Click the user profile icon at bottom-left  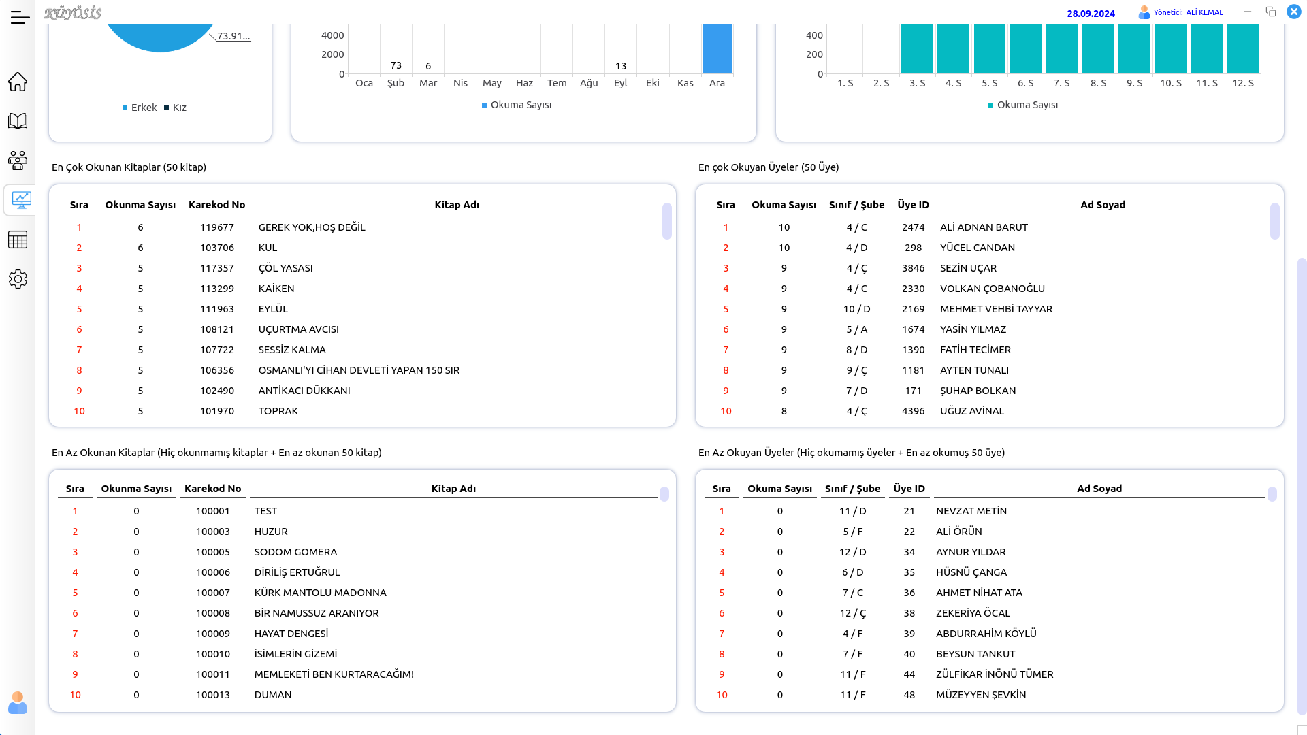click(18, 703)
